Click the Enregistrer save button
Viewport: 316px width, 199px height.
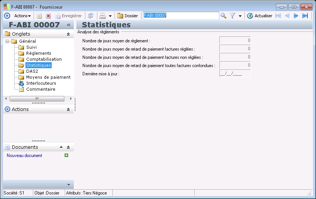click(x=68, y=16)
